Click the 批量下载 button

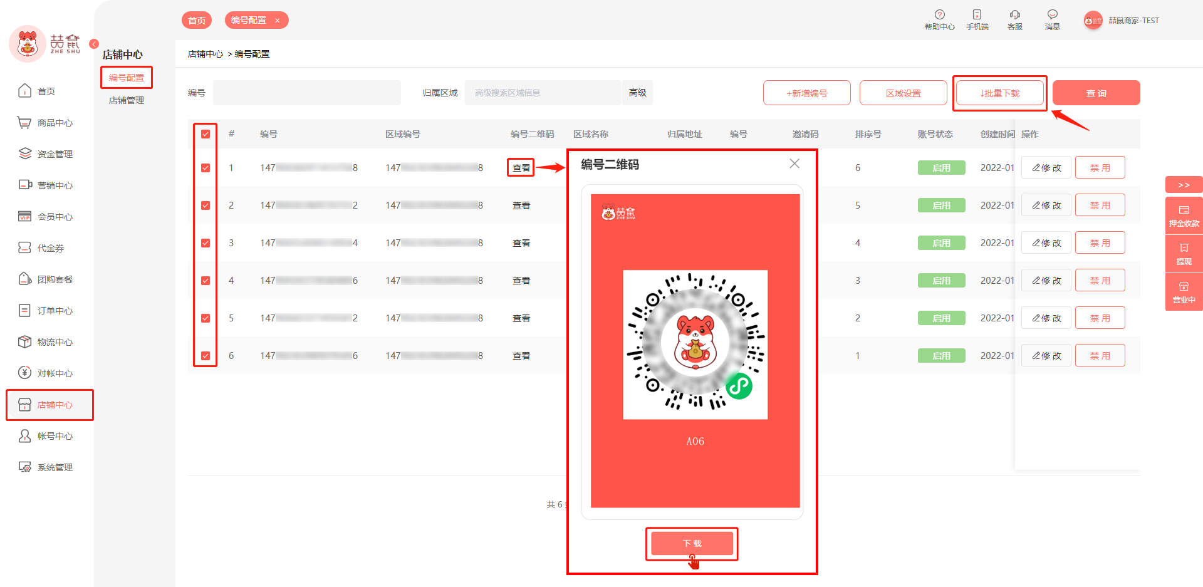click(x=1000, y=93)
